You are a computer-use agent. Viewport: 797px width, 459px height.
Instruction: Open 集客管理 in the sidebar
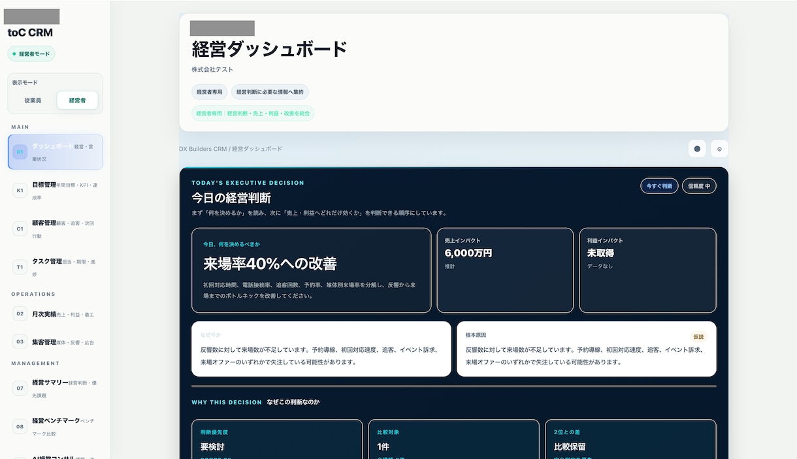click(56, 341)
